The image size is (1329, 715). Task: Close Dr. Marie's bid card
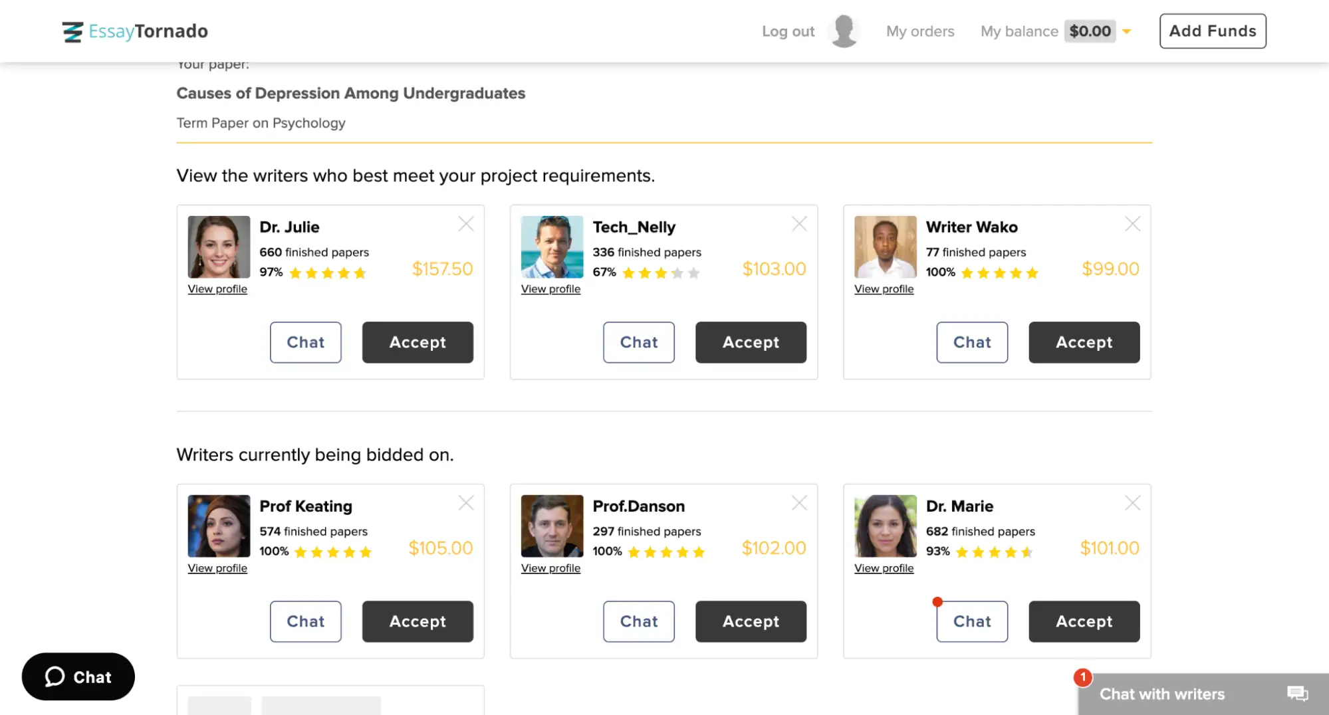point(1132,503)
